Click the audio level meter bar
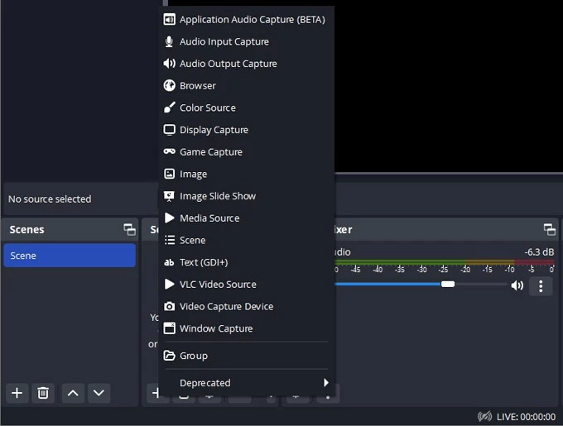The image size is (563, 426). coord(445,262)
